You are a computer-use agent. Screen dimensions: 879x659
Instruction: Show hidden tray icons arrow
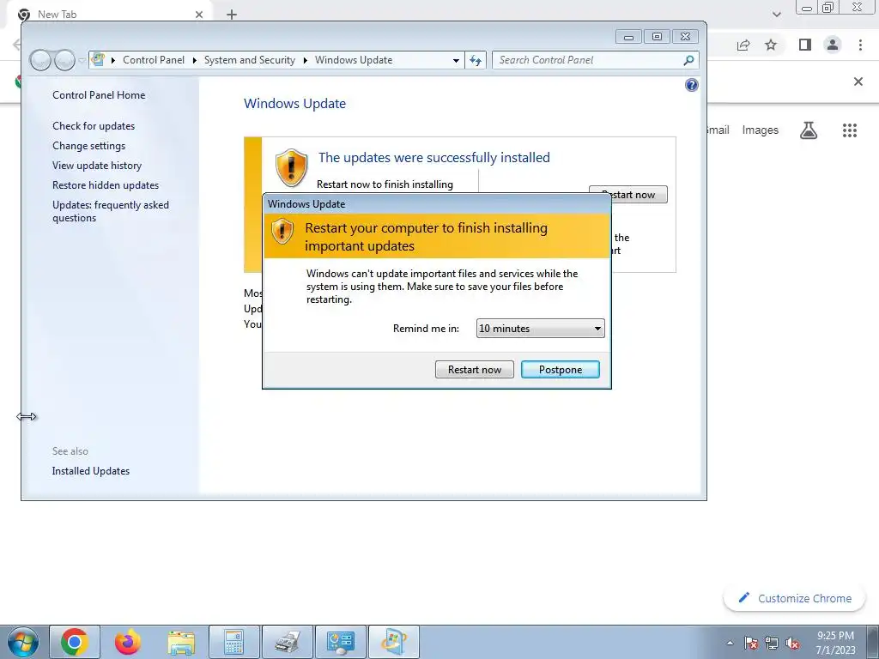(x=730, y=643)
